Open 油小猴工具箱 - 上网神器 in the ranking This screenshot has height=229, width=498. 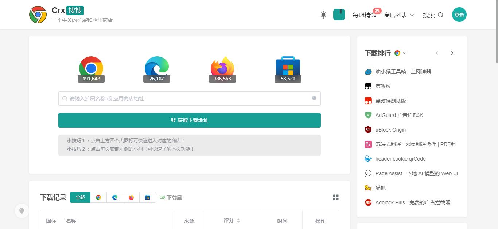pyautogui.click(x=403, y=72)
